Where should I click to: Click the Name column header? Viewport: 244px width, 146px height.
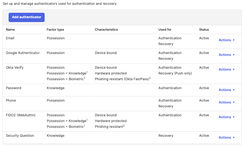tap(11, 30)
